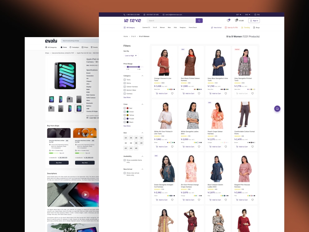Enable Show available items only checkbox
Image resolution: width=309 pixels, height=232 pixels.
pos(125,160)
